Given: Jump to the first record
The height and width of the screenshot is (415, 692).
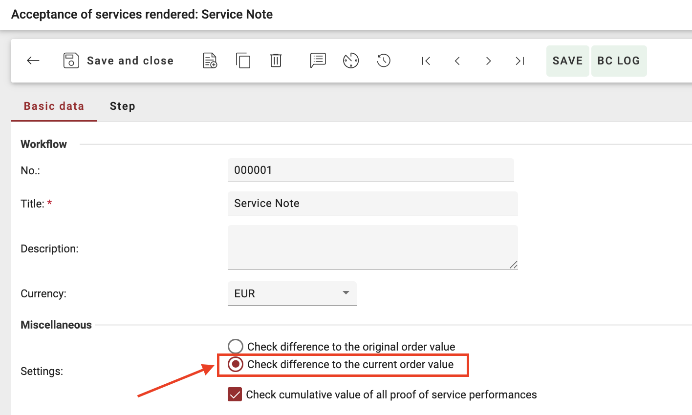Looking at the screenshot, I should tap(426, 61).
